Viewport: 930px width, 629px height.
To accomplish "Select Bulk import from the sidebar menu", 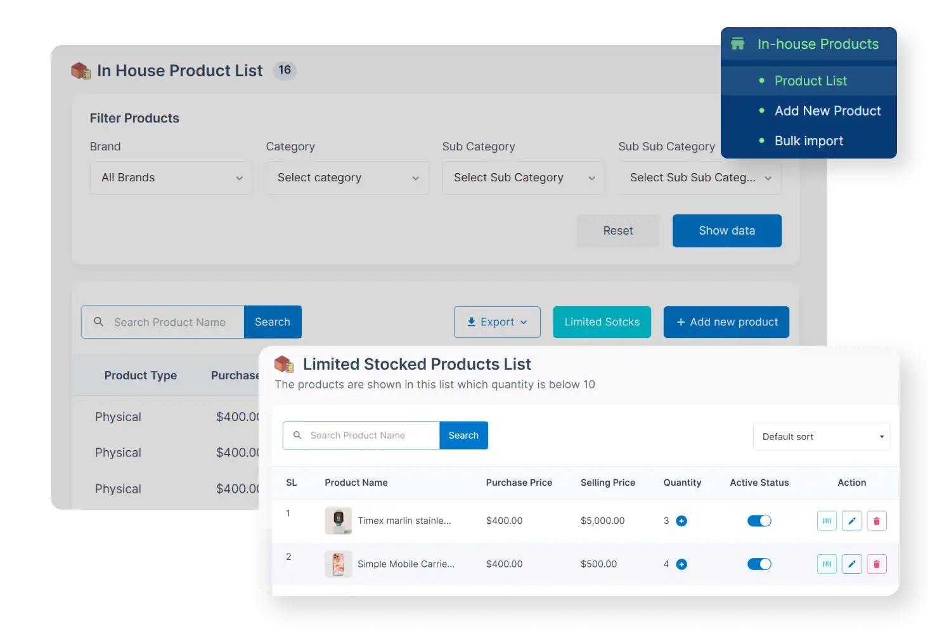I will click(x=808, y=141).
